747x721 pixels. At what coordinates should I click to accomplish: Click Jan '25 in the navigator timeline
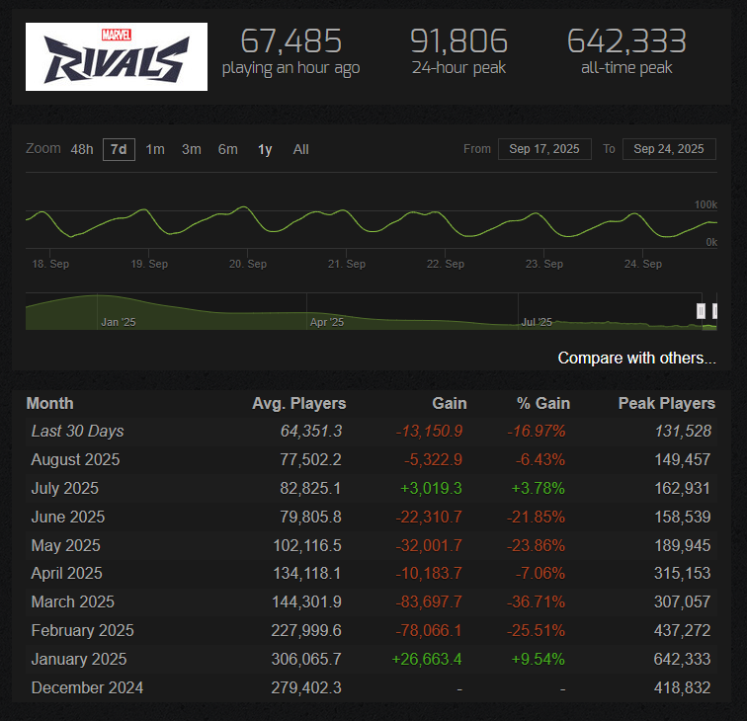tap(119, 322)
